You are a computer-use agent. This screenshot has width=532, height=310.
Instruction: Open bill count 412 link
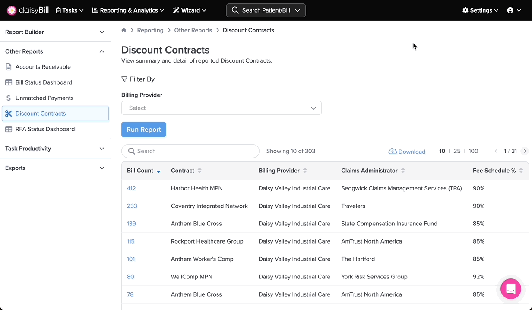(x=131, y=188)
